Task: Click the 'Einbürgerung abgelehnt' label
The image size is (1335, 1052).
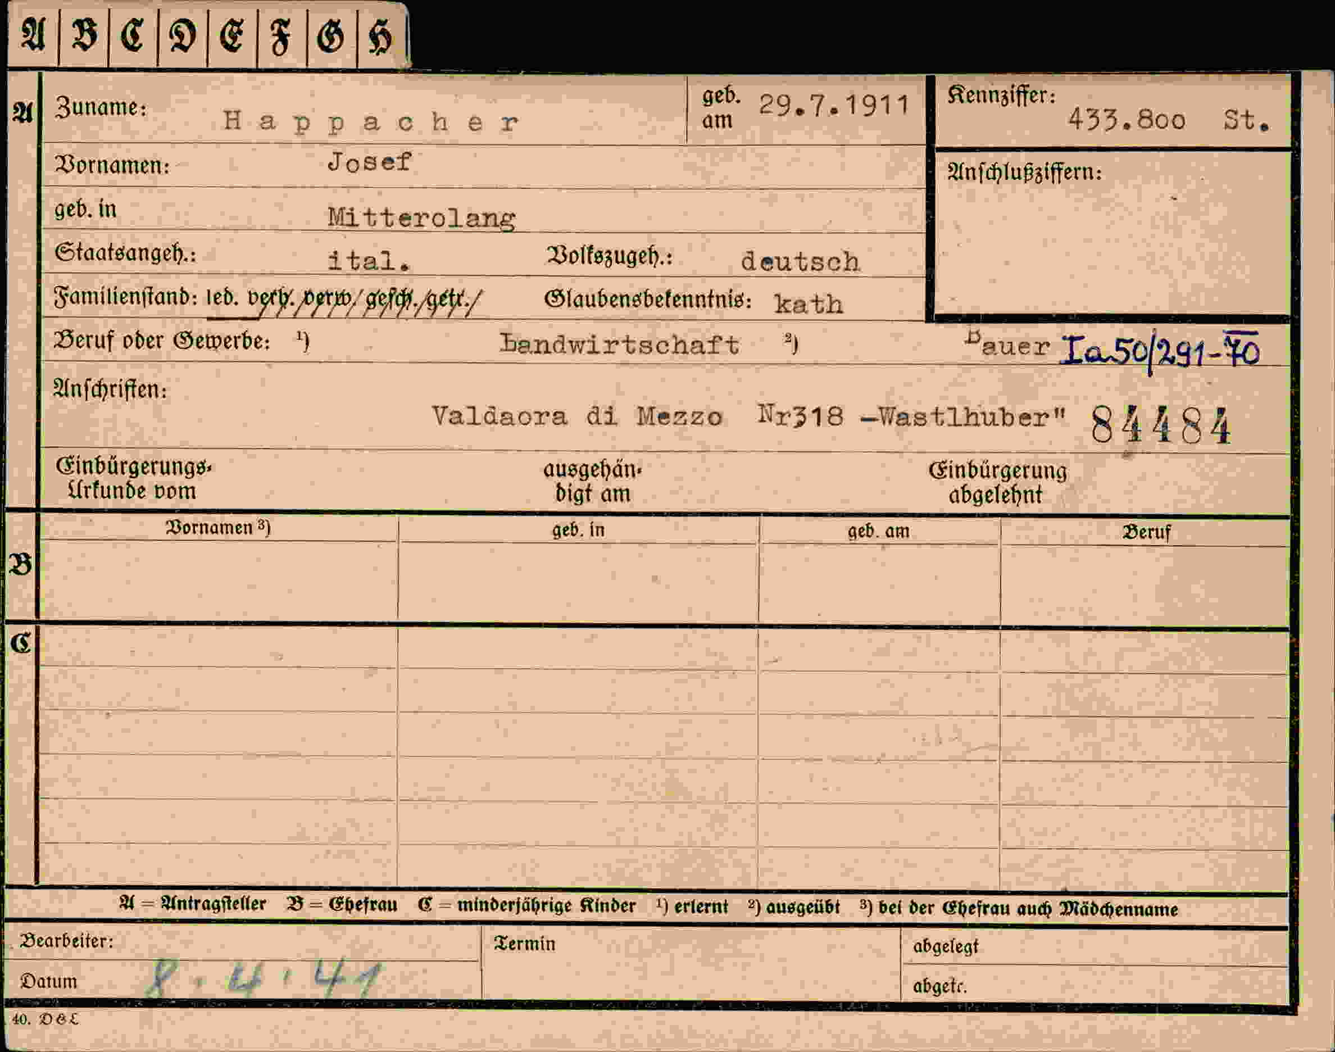Action: click(997, 483)
